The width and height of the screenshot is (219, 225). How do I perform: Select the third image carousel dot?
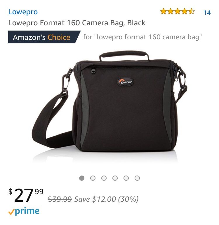[104, 178]
